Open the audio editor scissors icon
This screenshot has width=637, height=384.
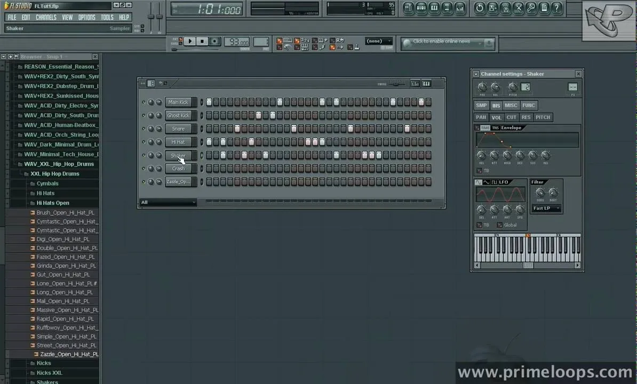[x=519, y=7]
